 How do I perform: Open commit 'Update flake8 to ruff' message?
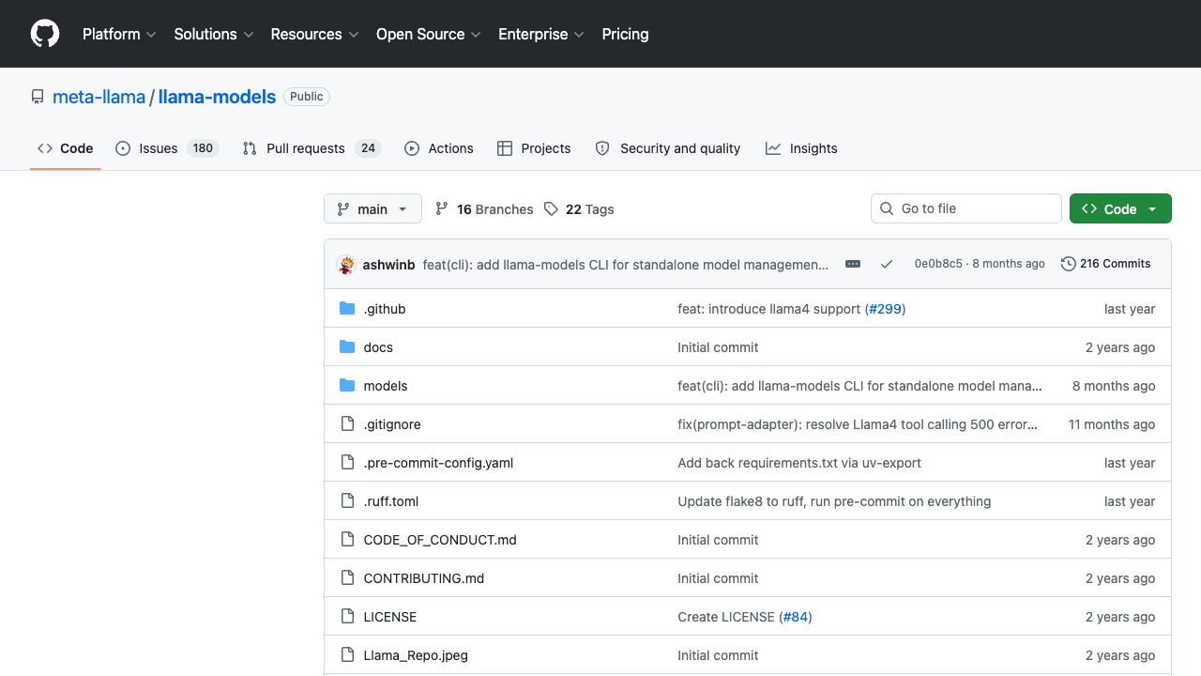(x=834, y=501)
